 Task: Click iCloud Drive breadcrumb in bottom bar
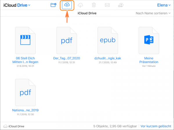16,126
